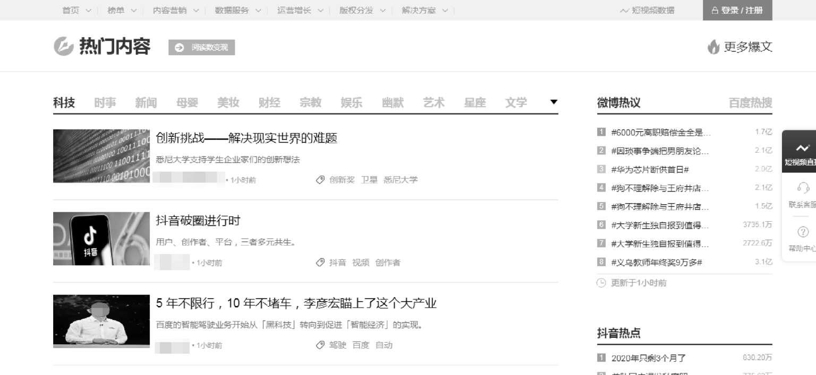Select the 美妆 category tab

228,102
